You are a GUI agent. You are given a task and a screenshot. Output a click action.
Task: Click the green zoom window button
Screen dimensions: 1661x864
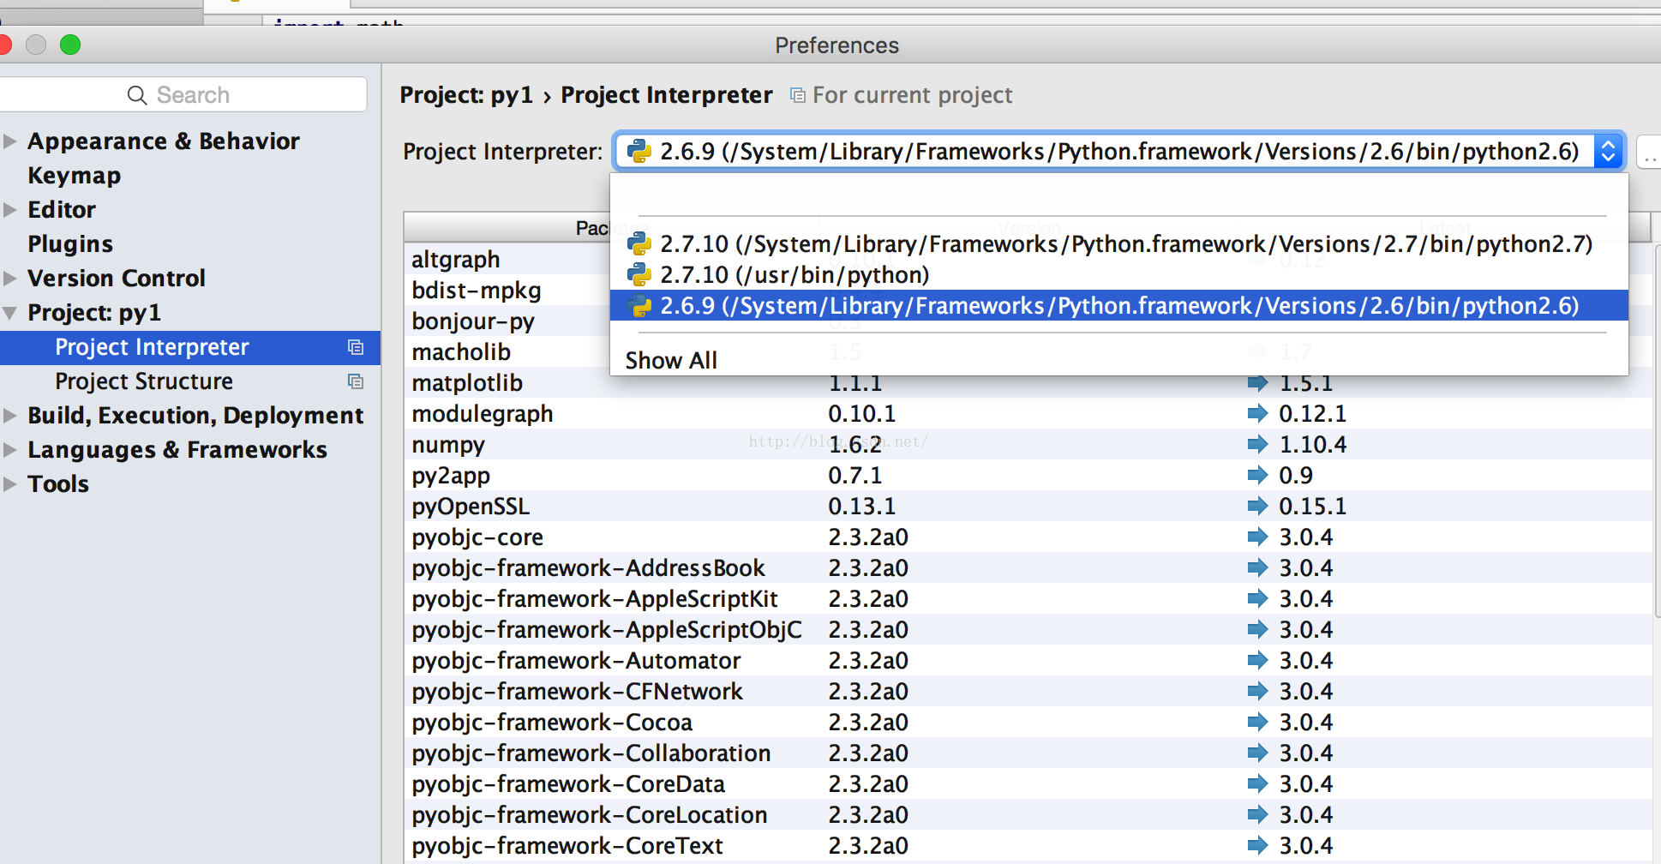coord(70,45)
